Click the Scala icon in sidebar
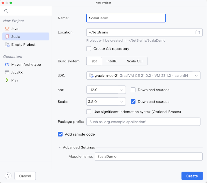The width and height of the screenshot is (207, 183). [x=7, y=37]
